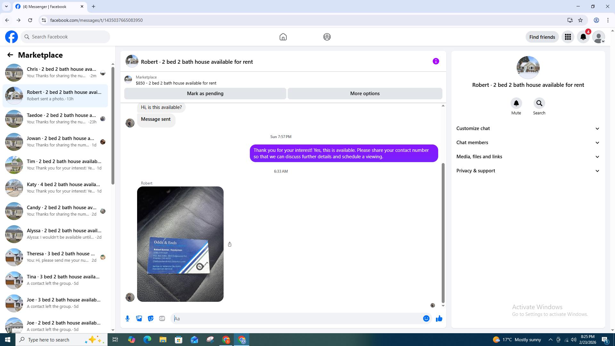Click the chat messages vertical scrollbar
The image size is (615, 346).
click(443, 232)
